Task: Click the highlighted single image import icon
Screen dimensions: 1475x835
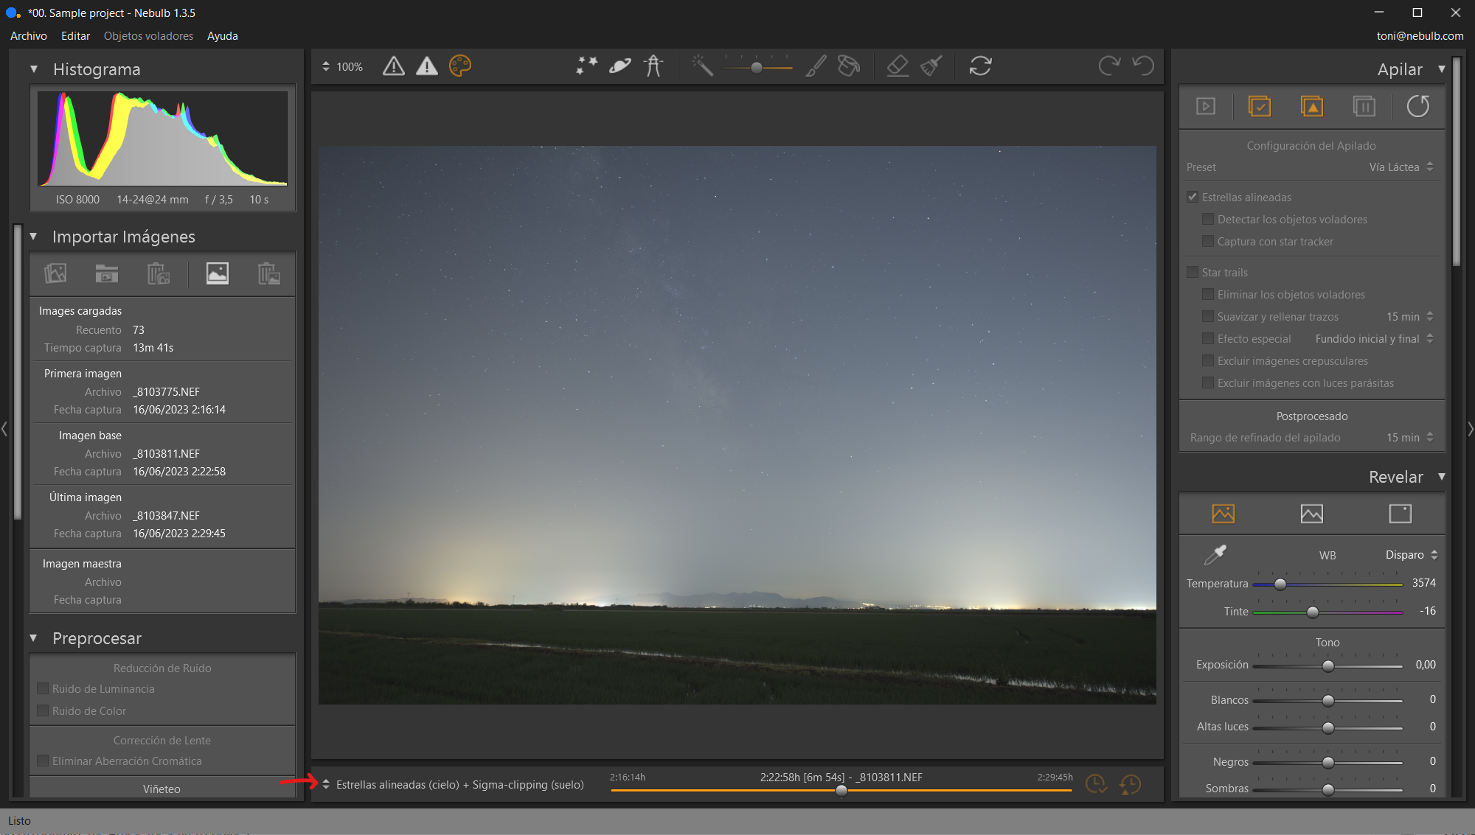Action: pyautogui.click(x=218, y=273)
